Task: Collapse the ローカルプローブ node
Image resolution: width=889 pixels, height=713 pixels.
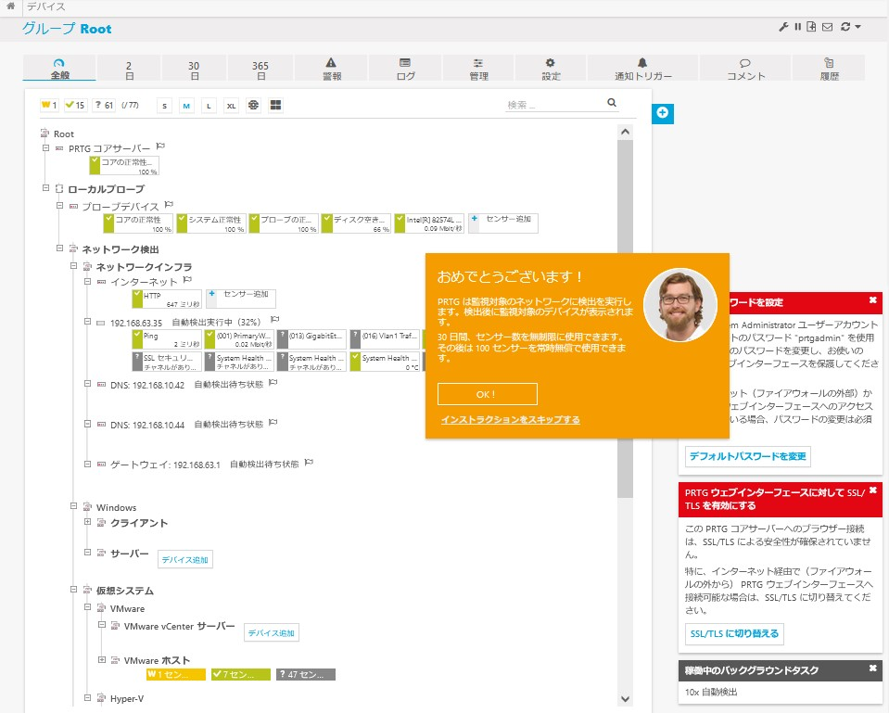Action: click(46, 187)
